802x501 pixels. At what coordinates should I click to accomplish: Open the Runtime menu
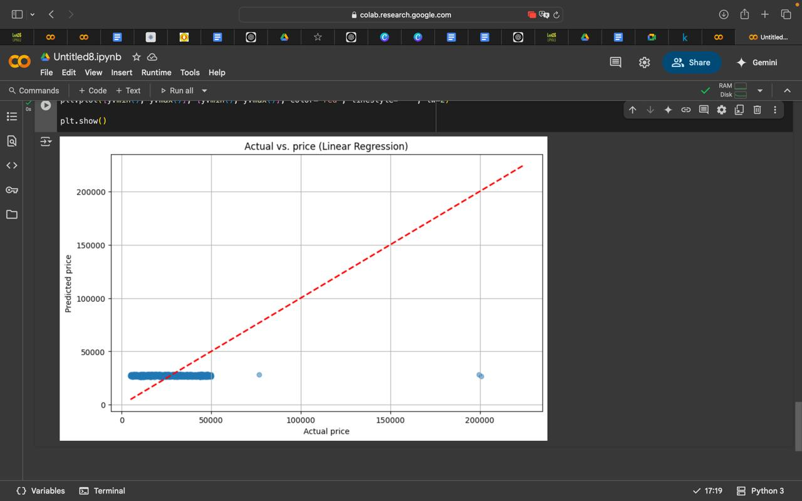[x=156, y=73]
